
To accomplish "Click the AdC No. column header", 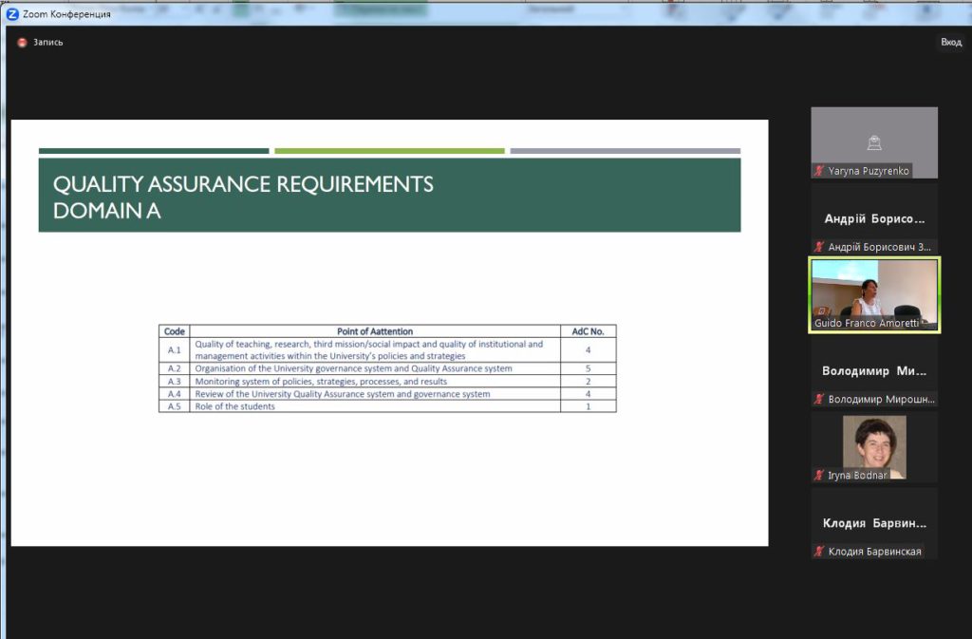I will coord(588,331).
